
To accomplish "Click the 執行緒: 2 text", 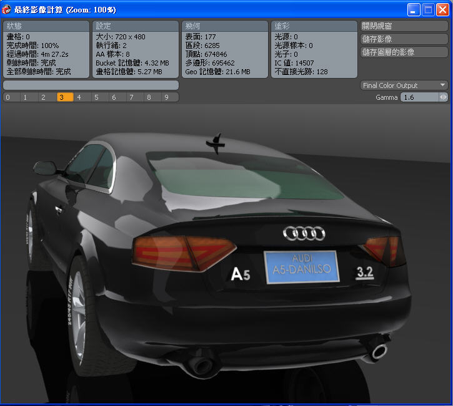I will [x=111, y=46].
